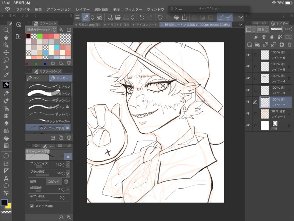Click the Clip Studio spiral icon in command bar
The height and width of the screenshot is (221, 294).
(99, 17)
